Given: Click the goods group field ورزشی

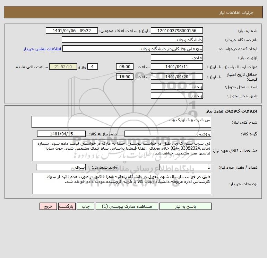Looking at the screenshot, I should pos(168,134).
